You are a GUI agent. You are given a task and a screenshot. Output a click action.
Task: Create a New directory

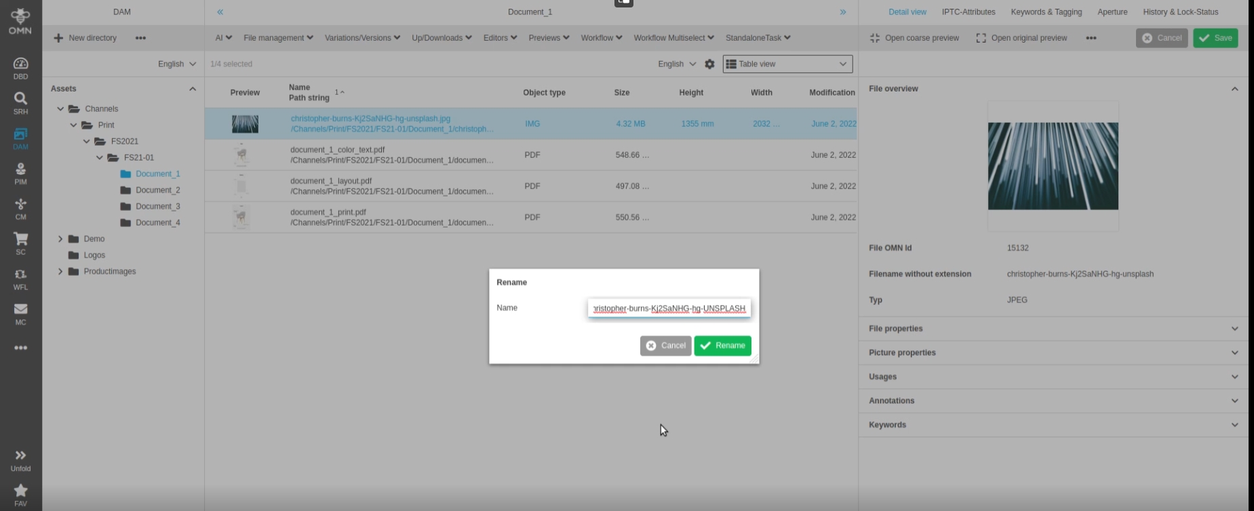click(85, 38)
